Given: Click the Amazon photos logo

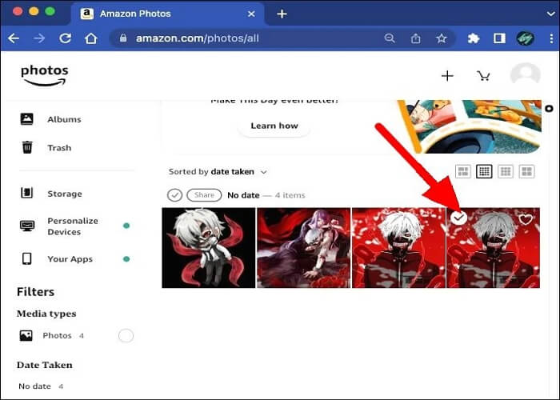Looking at the screenshot, I should (44, 75).
